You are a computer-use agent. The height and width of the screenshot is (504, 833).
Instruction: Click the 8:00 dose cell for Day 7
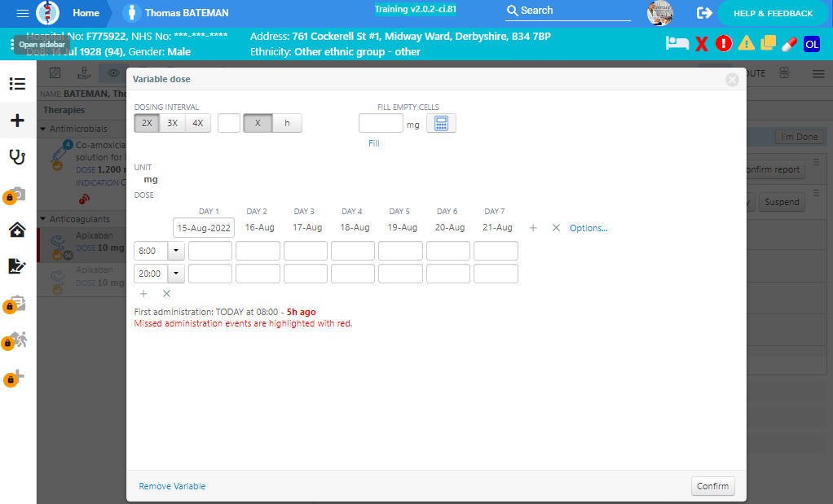coord(496,251)
